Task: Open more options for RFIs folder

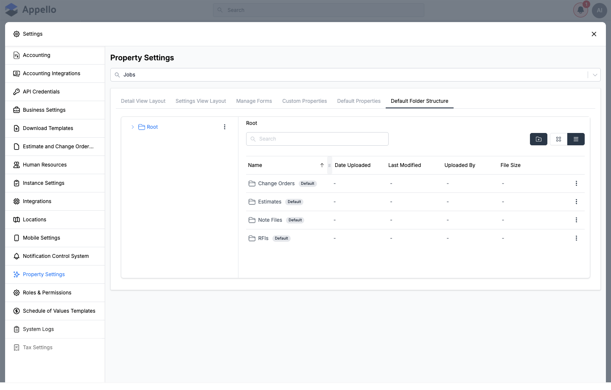Action: (576, 238)
